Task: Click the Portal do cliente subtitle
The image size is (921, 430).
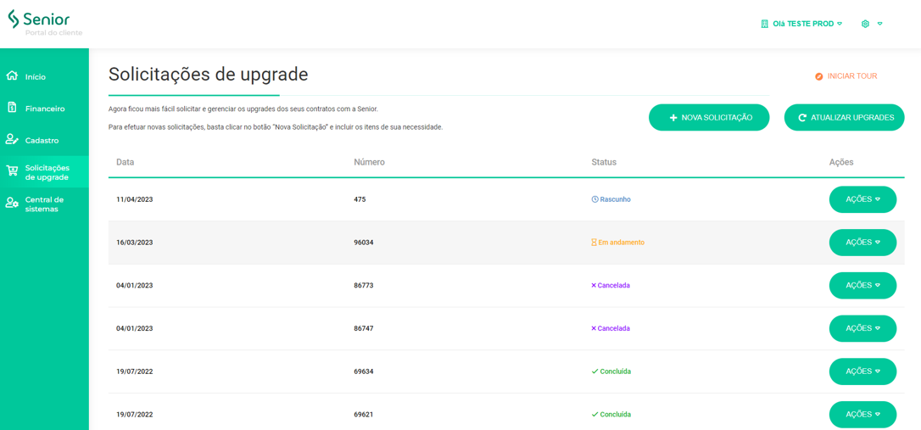Action: click(x=53, y=33)
